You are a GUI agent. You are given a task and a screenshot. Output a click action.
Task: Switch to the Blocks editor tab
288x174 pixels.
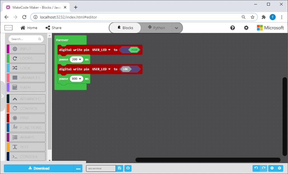(x=125, y=28)
